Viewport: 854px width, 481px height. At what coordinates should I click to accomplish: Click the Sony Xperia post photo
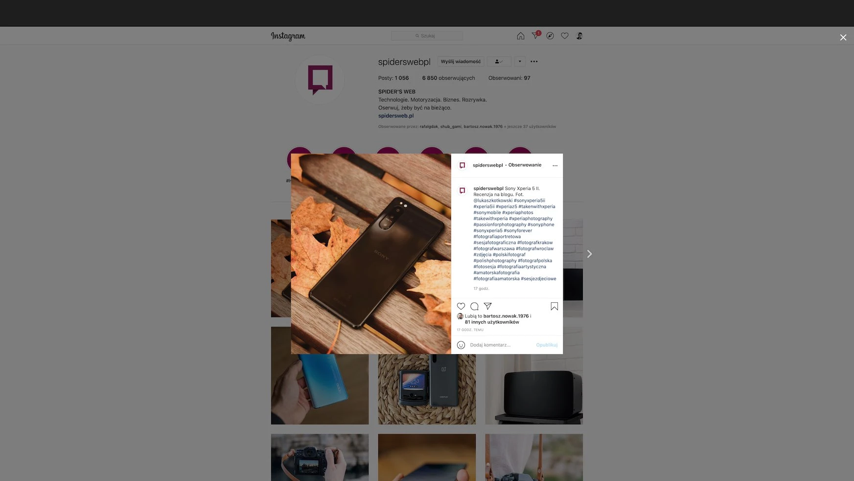pyautogui.click(x=371, y=254)
